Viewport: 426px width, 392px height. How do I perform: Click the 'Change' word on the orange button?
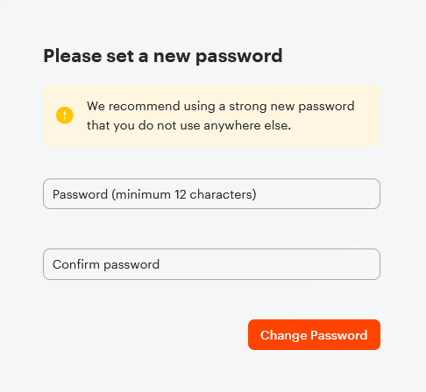tap(283, 335)
